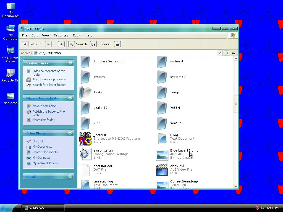The height and width of the screenshot is (212, 283).
Task: Select the cmsetacl.log file icon
Action: click(x=85, y=184)
